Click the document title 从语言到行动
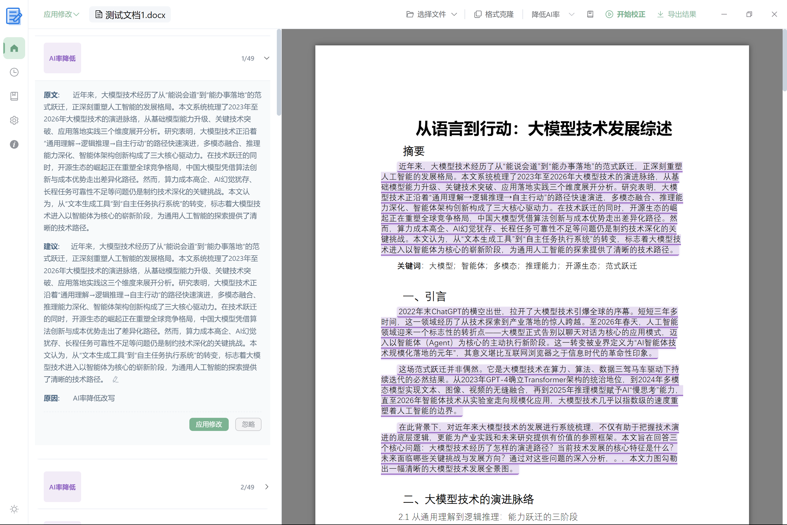This screenshot has width=787, height=525. [x=544, y=129]
